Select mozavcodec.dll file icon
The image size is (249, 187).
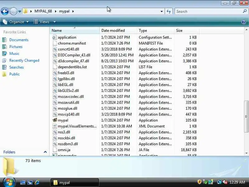pyautogui.click(x=54, y=97)
